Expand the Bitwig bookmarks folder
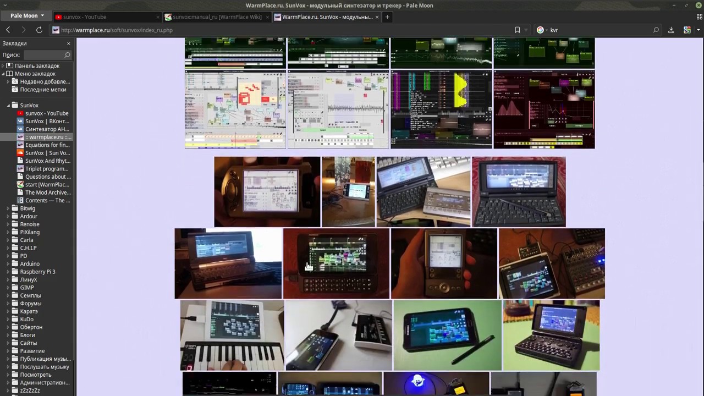 click(x=9, y=208)
